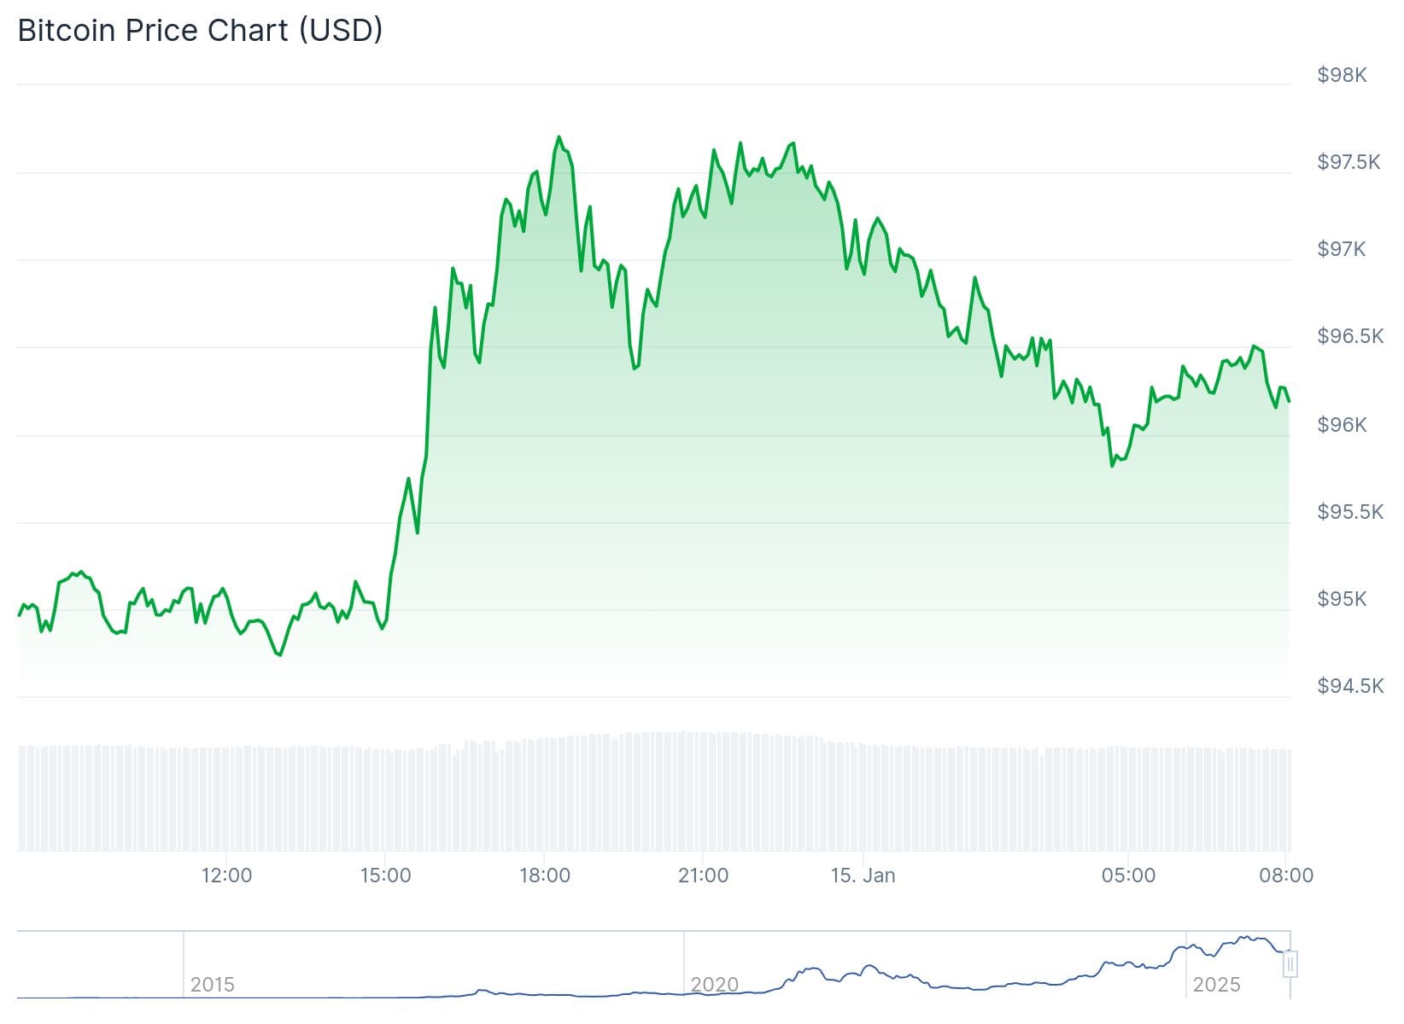Click the $97.5K price axis label
The image size is (1404, 1024).
pyautogui.click(x=1348, y=162)
